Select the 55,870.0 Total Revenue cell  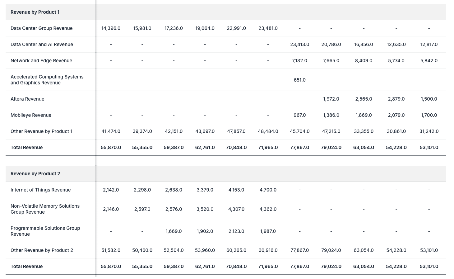coord(111,147)
